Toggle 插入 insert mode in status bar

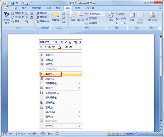tap(50, 133)
